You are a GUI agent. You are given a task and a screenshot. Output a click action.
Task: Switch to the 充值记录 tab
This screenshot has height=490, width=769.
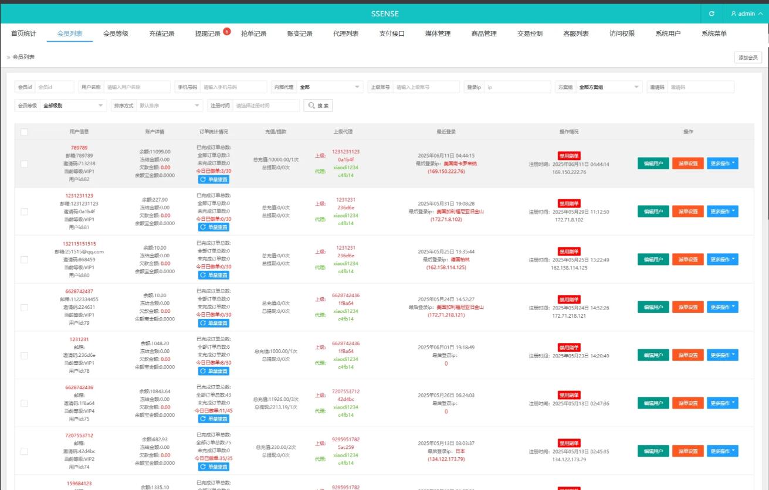pos(162,34)
